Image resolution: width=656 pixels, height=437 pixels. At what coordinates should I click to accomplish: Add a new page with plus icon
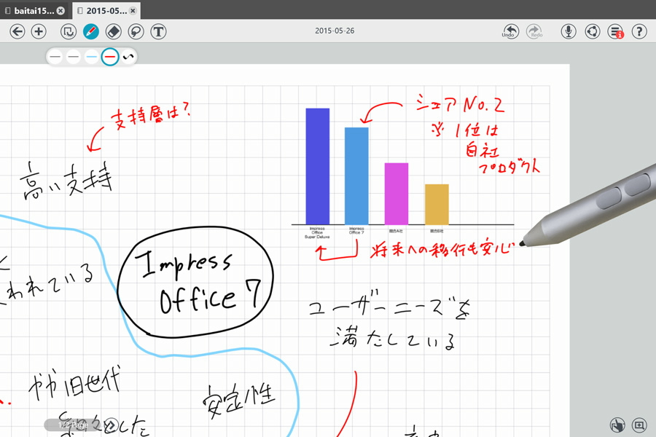coord(39,31)
